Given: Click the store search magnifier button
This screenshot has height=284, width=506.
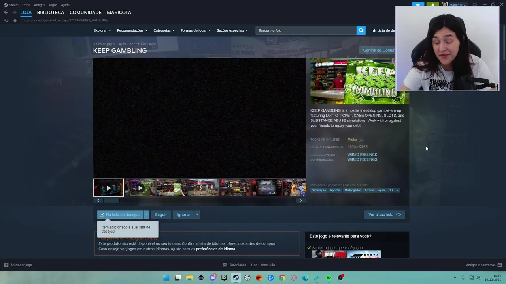Looking at the screenshot, I should pos(361,30).
